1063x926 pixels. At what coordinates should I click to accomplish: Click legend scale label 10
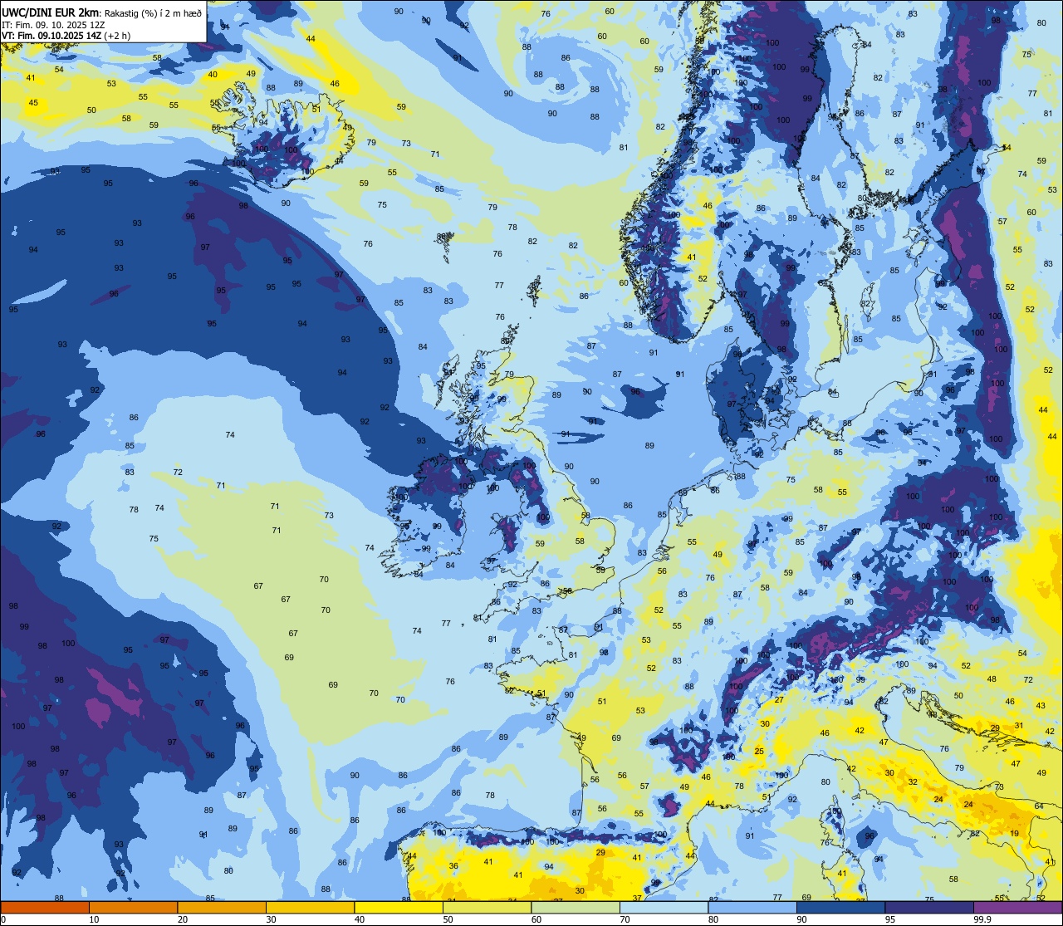click(x=94, y=919)
